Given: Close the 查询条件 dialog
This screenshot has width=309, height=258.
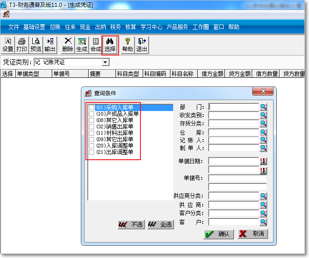Looking at the screenshot, I should point(263,91).
